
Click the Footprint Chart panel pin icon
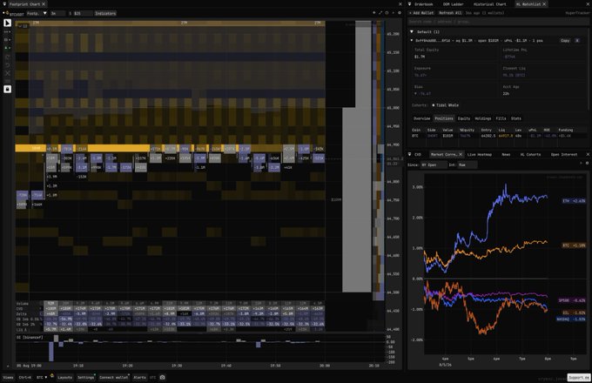click(4, 3)
